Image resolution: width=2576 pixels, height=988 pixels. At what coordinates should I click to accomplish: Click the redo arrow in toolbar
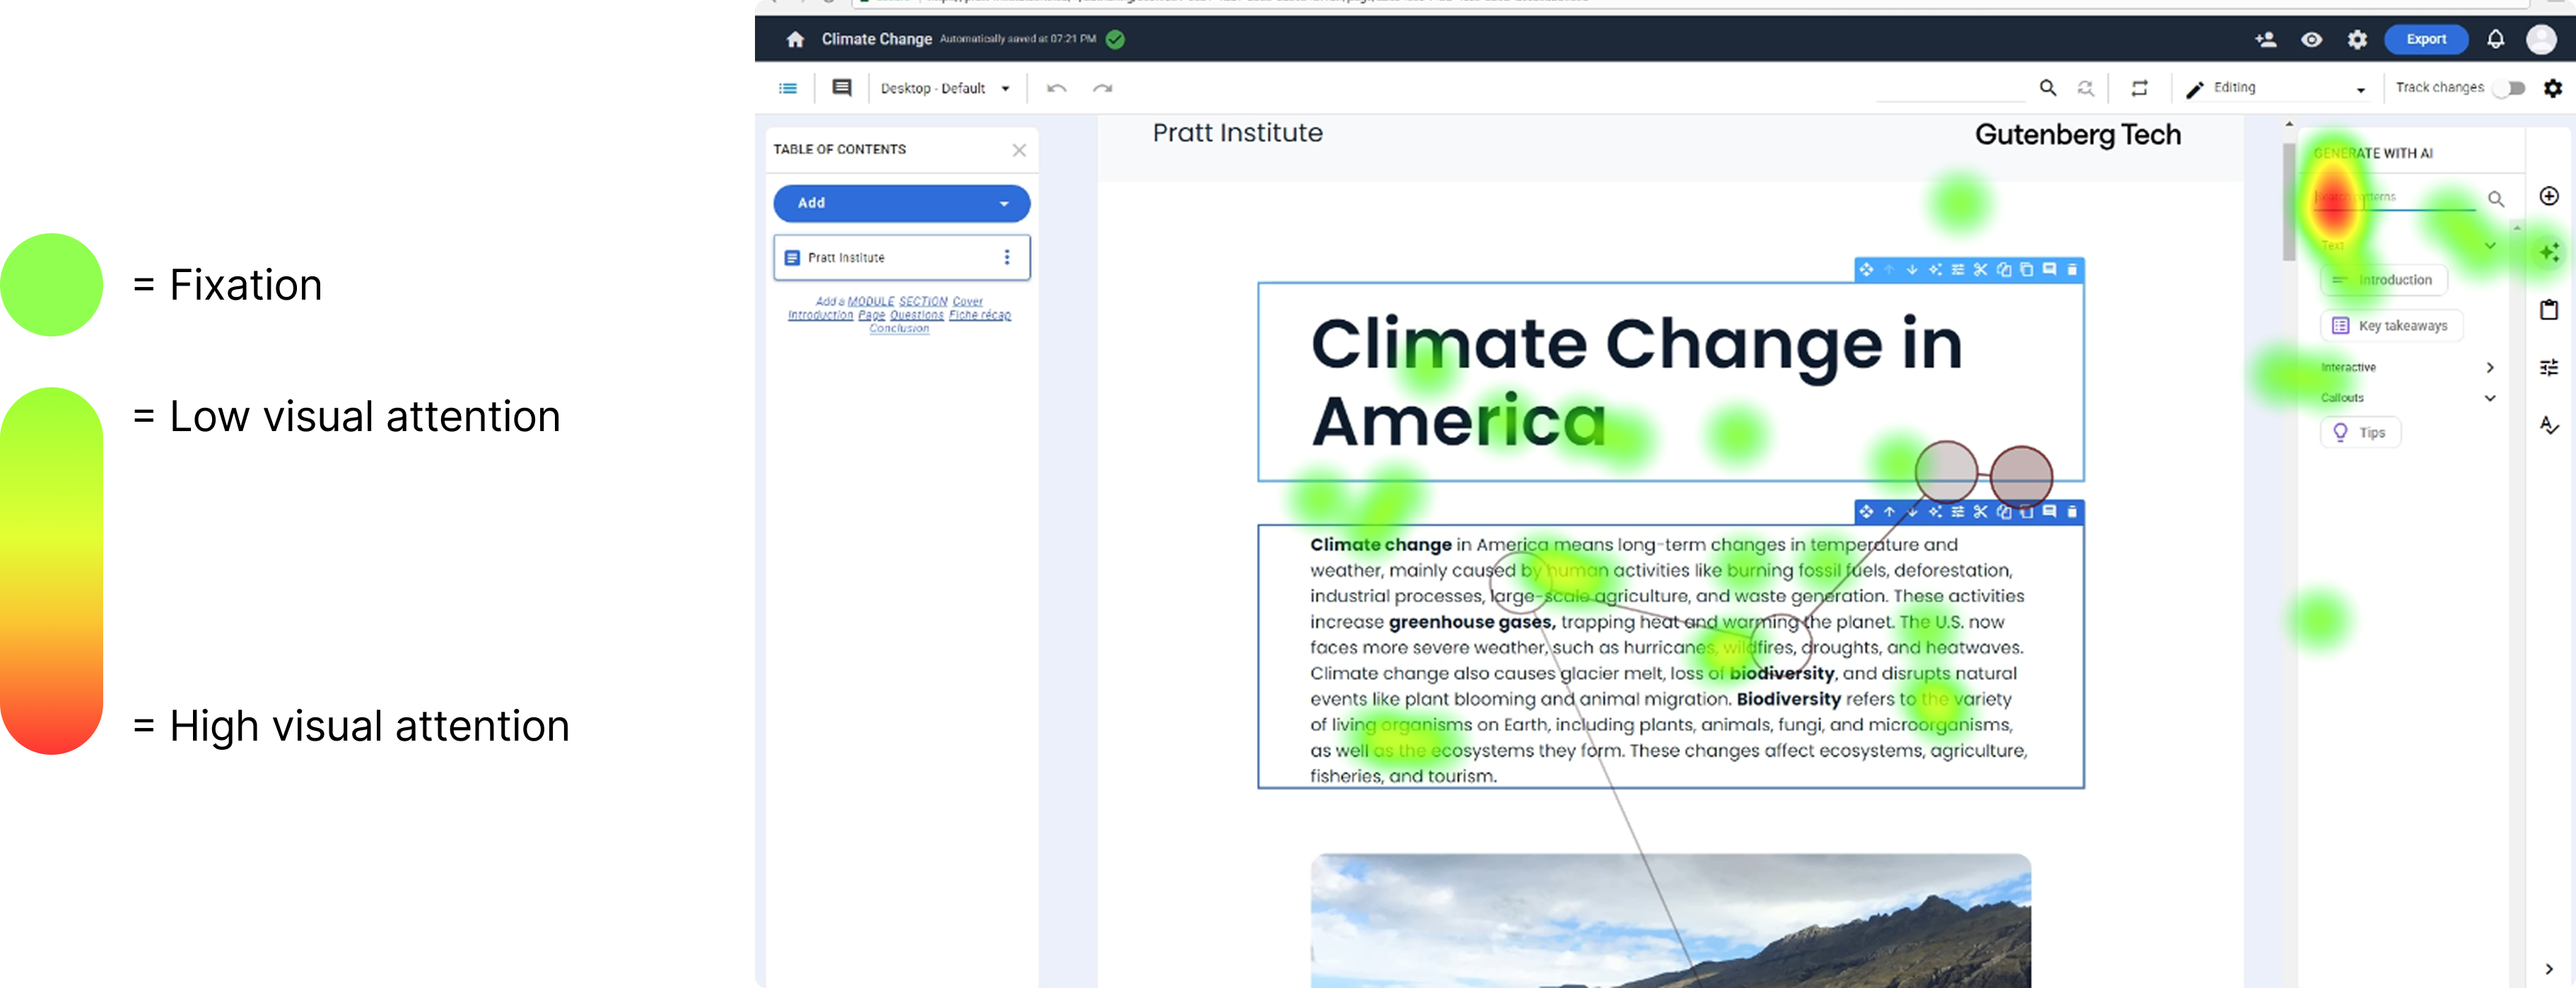1102,88
